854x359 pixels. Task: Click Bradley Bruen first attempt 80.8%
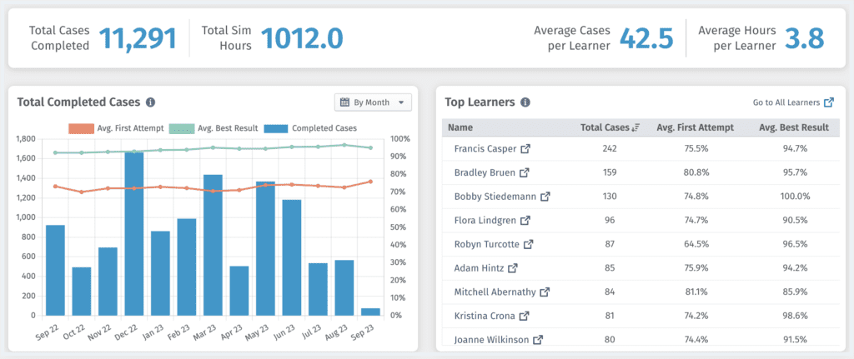(695, 172)
